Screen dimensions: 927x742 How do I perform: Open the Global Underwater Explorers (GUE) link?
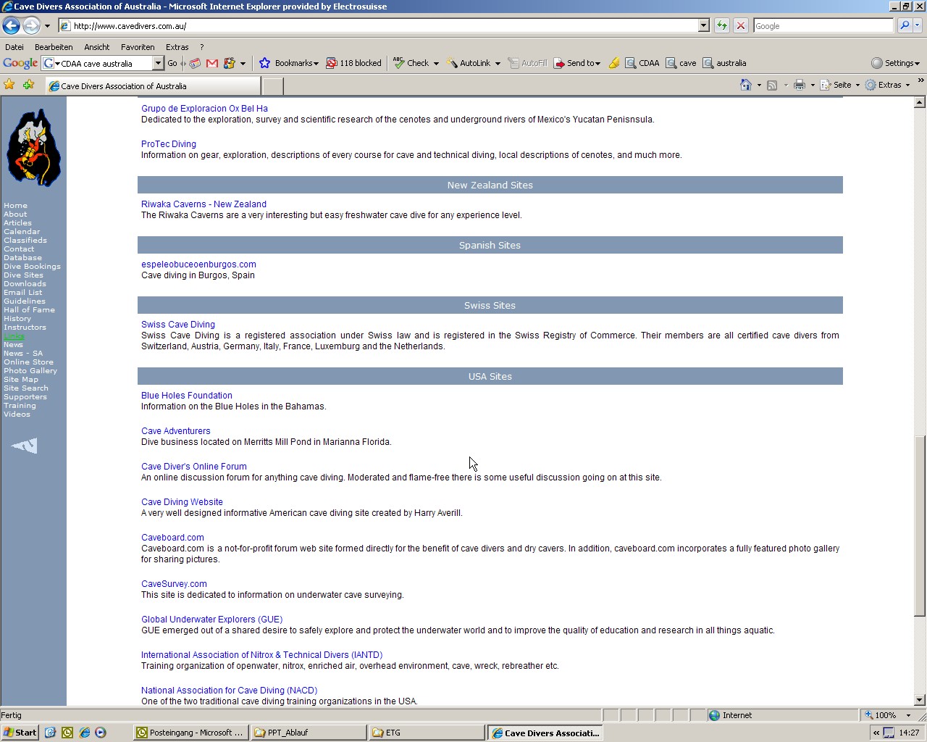pyautogui.click(x=211, y=620)
